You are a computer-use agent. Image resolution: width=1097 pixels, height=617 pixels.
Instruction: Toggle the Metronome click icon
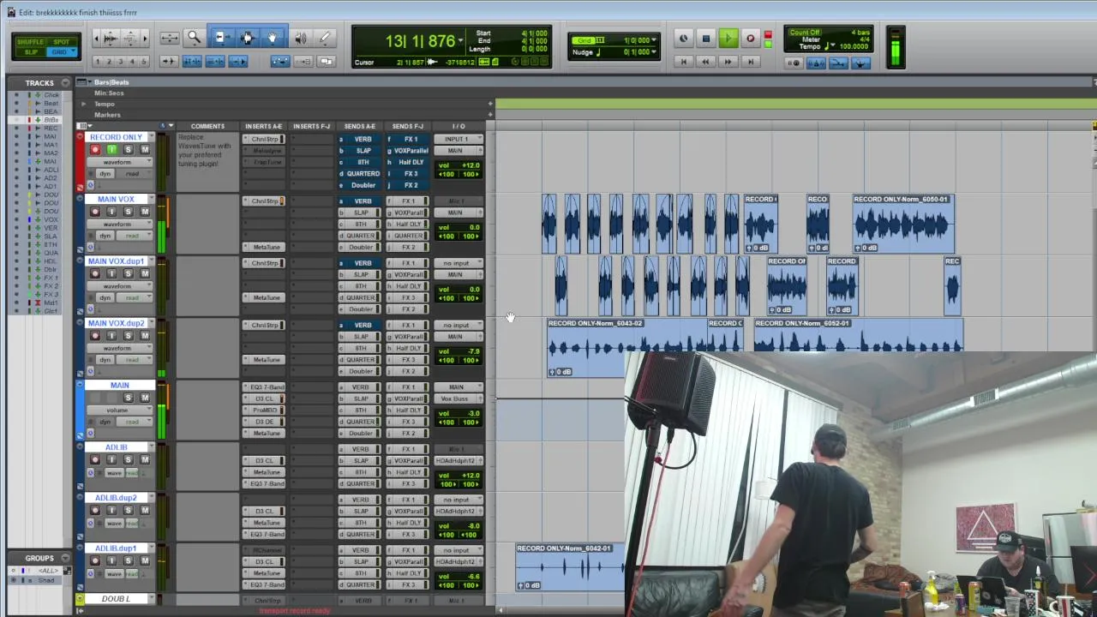[x=817, y=63]
